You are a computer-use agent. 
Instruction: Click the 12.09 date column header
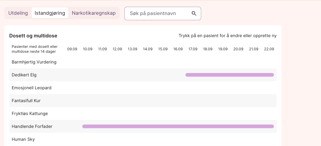(x=117, y=49)
